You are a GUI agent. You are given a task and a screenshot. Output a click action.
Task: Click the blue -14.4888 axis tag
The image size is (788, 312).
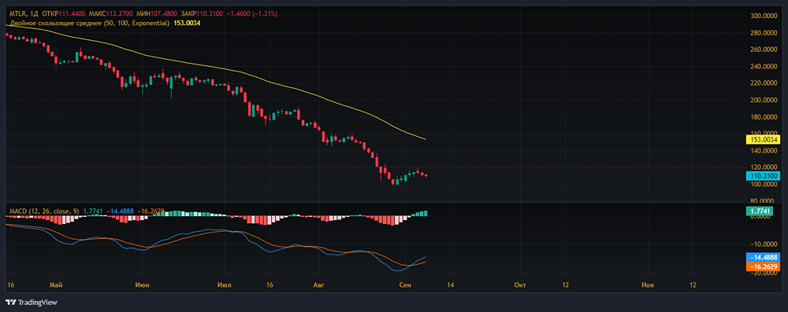pos(762,257)
